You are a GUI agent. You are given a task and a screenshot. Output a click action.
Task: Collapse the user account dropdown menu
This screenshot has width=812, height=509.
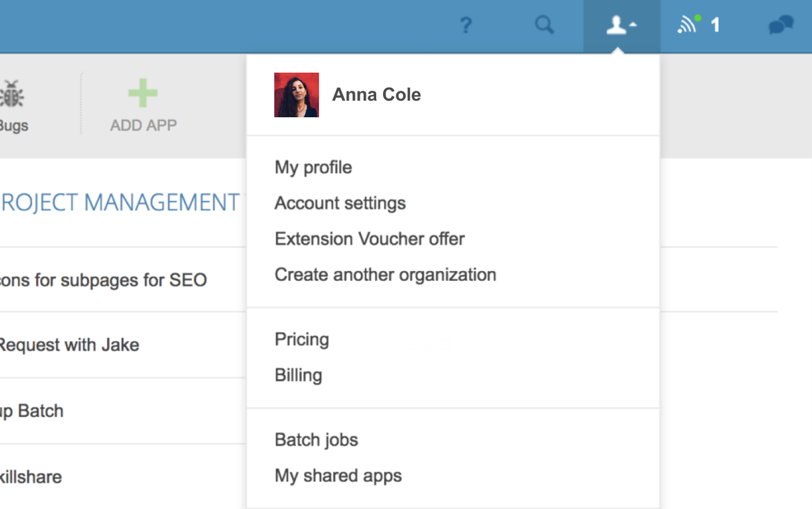click(621, 26)
